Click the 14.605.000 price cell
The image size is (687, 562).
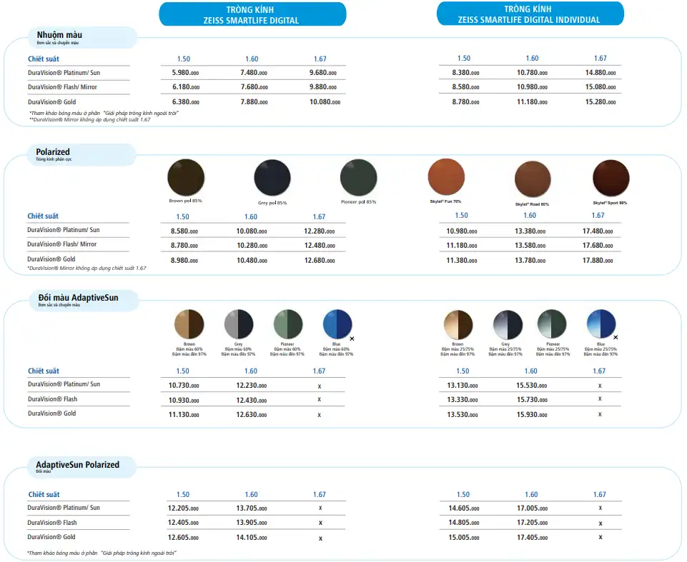click(x=463, y=508)
